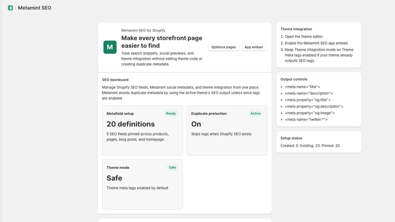Click the Theme mode card title
The image size is (395, 222).
(x=118, y=168)
